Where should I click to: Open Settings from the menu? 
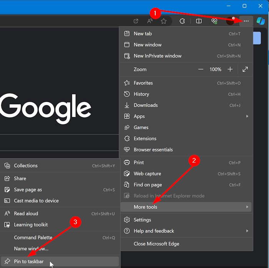pos(186,220)
